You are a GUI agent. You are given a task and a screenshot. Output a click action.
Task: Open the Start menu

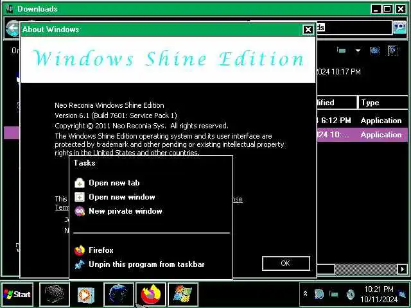[x=17, y=295]
